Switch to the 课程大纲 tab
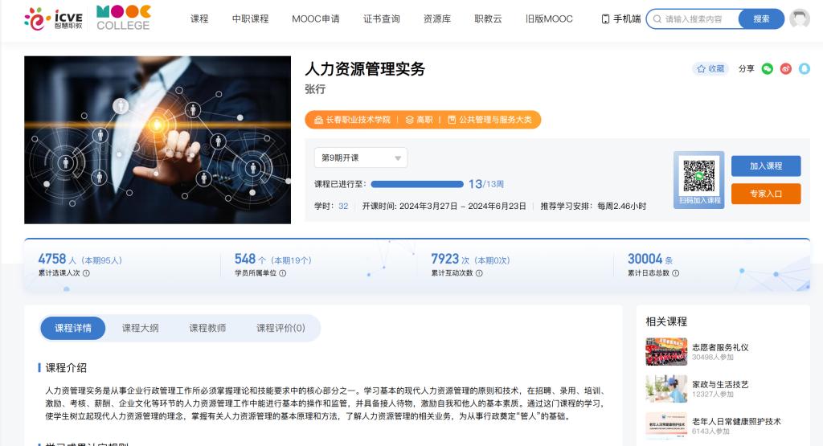Image resolution: width=823 pixels, height=446 pixels. point(140,328)
